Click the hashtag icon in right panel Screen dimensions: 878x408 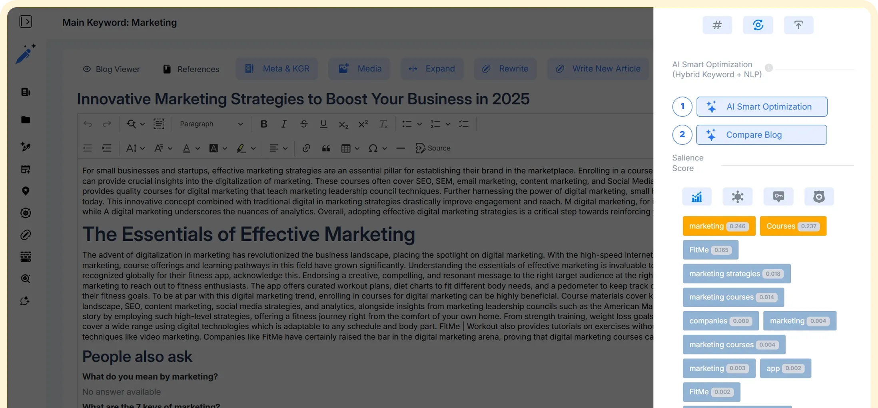[717, 25]
